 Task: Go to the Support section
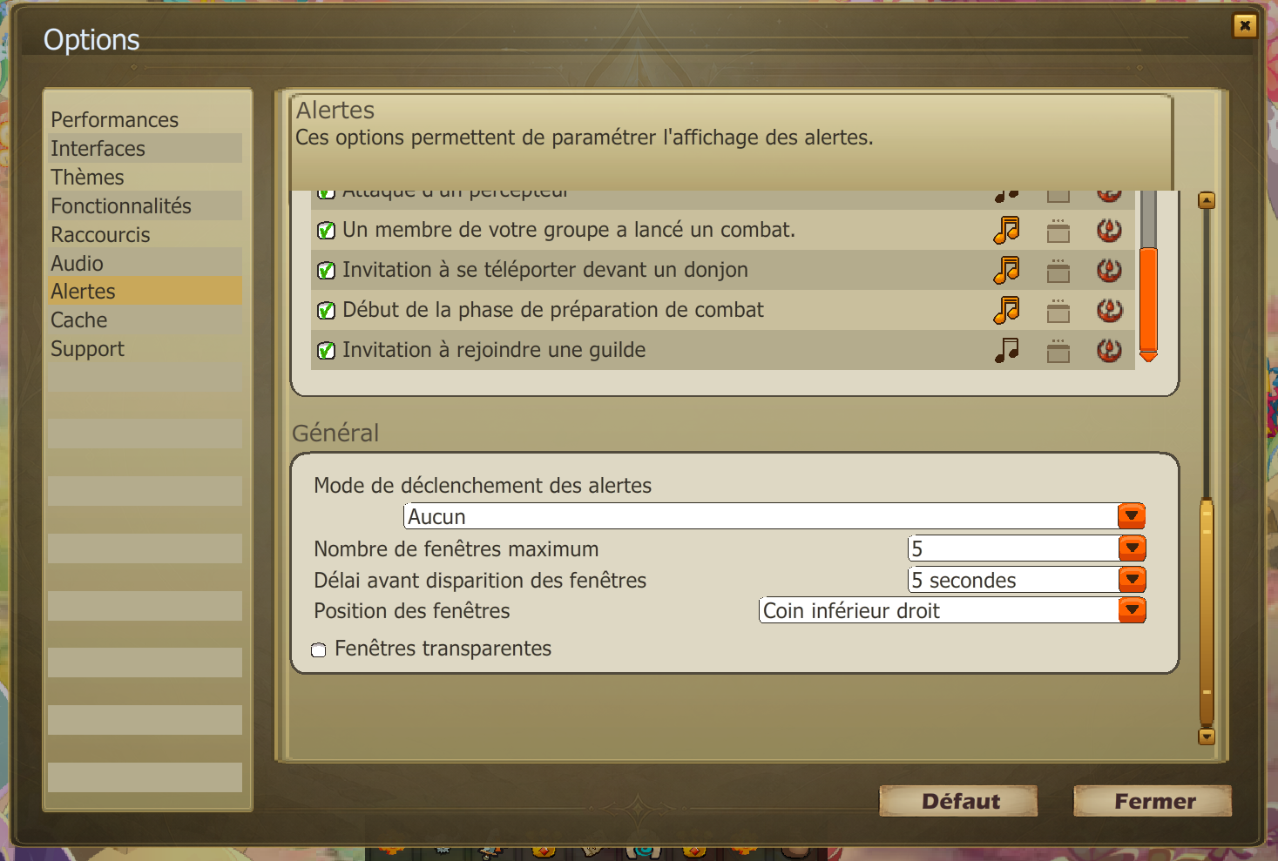tap(145, 348)
